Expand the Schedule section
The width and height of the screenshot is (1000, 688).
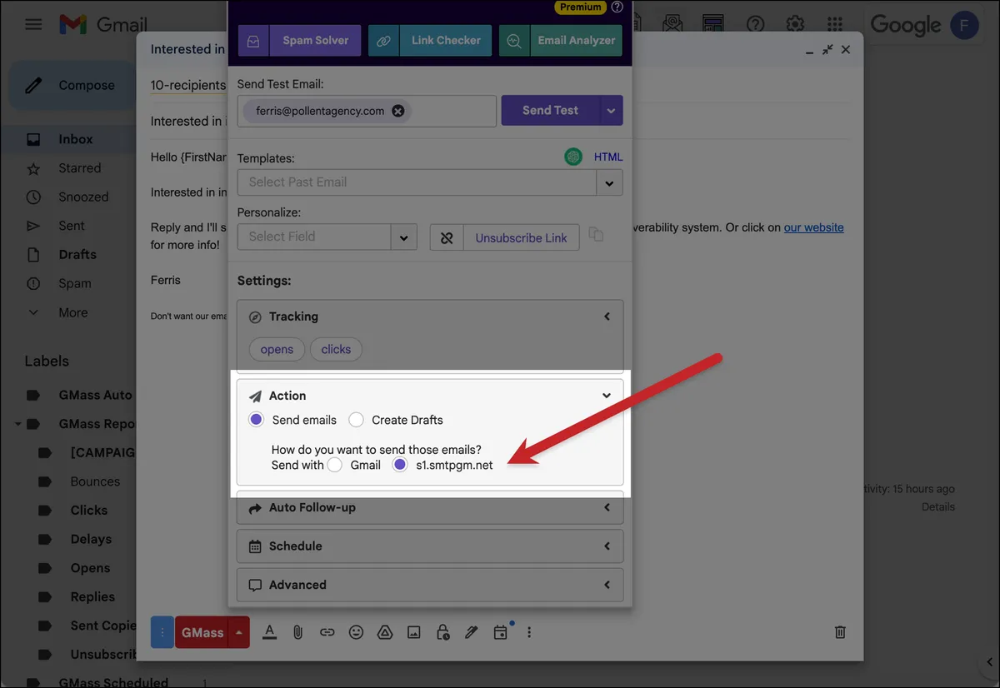click(x=430, y=546)
